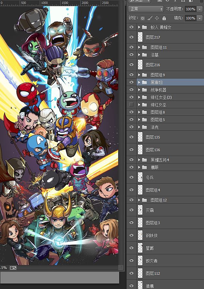The image size is (204, 289).
Task: Hide the 图层 217 layer
Action: [131, 37]
